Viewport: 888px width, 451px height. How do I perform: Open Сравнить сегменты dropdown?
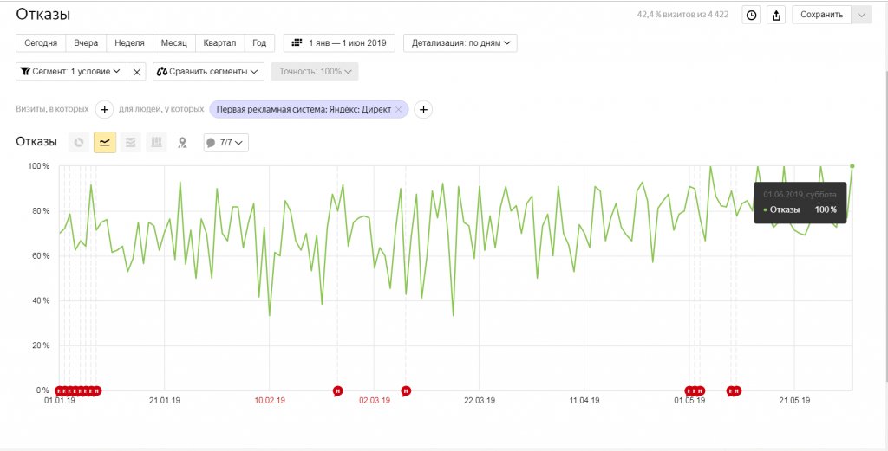coord(209,72)
